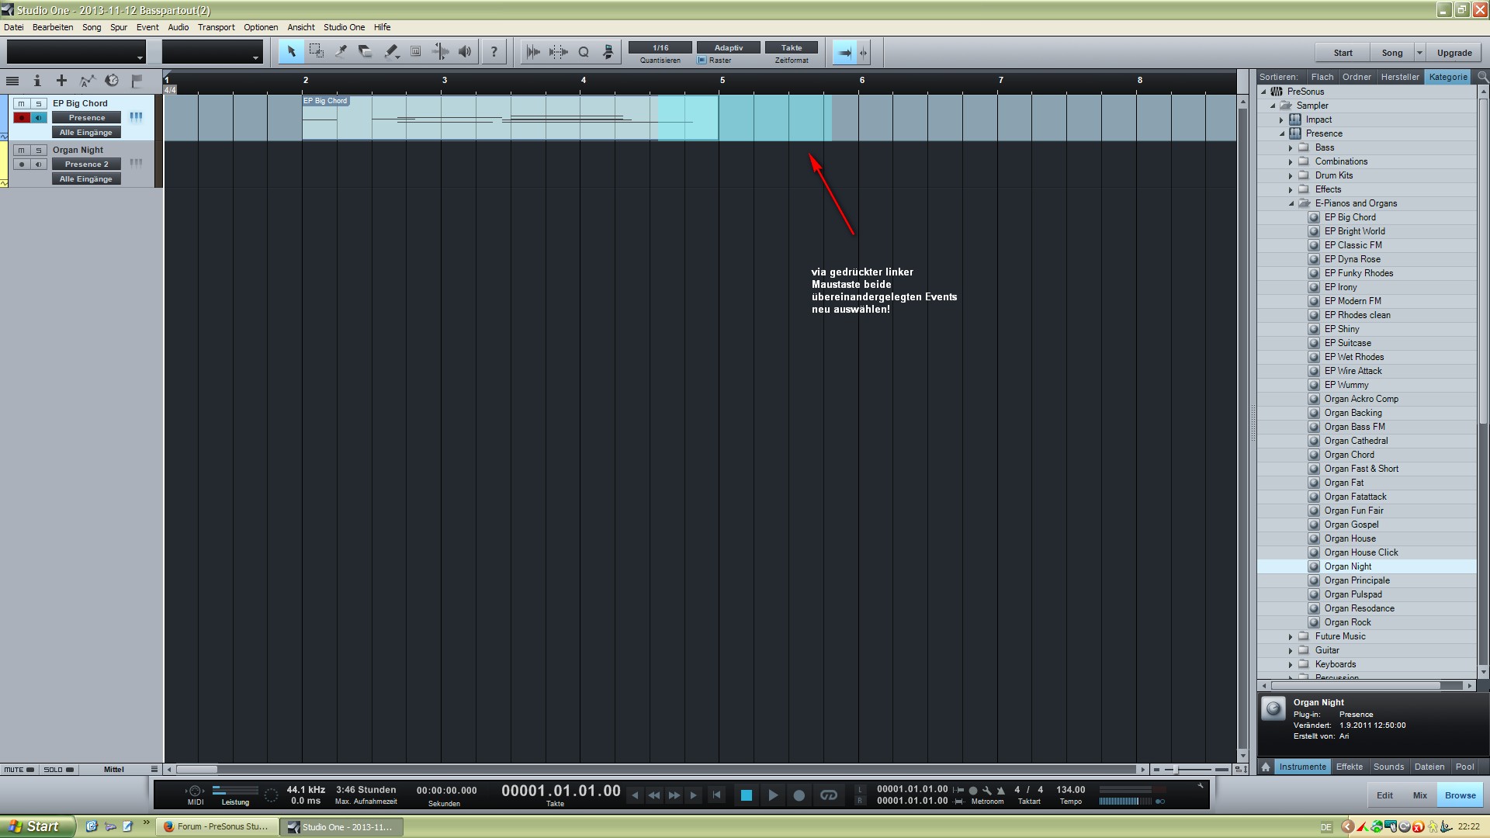Viewport: 1490px width, 838px height.
Task: Open the Mix view button
Action: [1420, 795]
